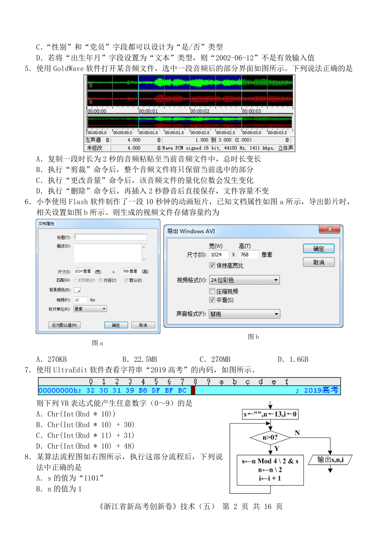Click option Chr(Int(Rnd * 10) + 48)
Image resolution: width=379 pixels, height=536 pixels.
(85, 446)
